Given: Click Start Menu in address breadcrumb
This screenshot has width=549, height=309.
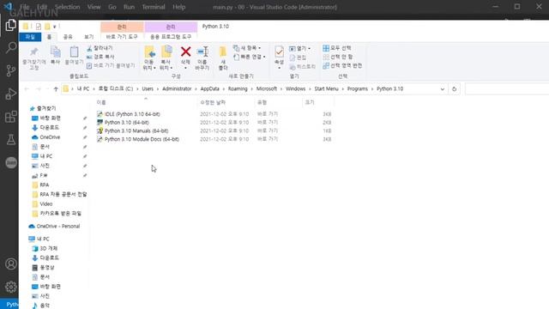Looking at the screenshot, I should pyautogui.click(x=326, y=89).
